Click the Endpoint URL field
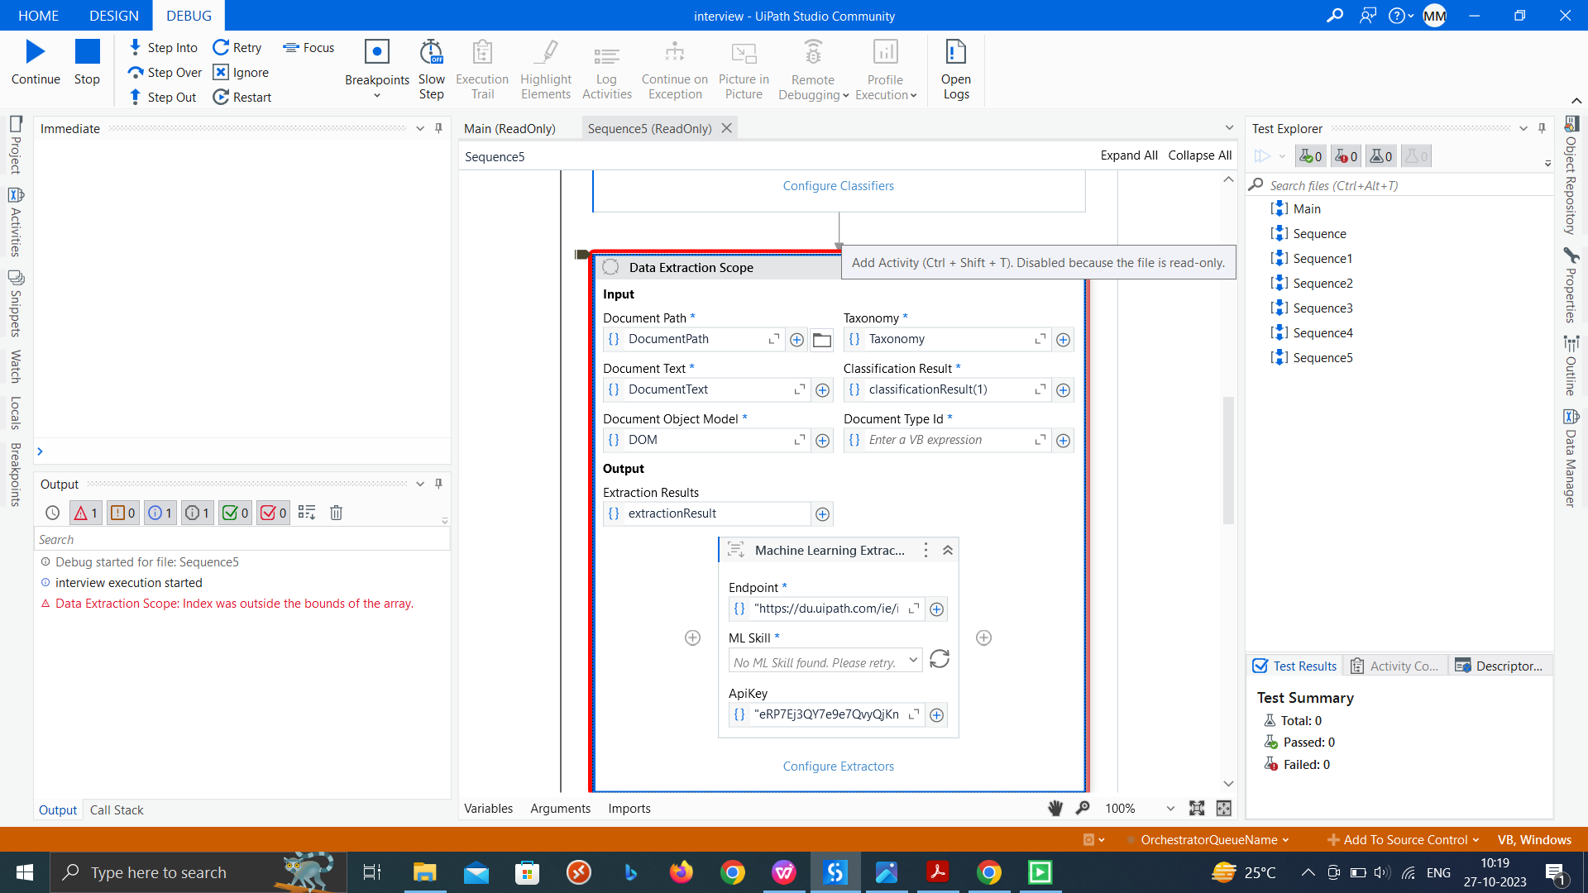This screenshot has height=893, width=1588. point(826,609)
